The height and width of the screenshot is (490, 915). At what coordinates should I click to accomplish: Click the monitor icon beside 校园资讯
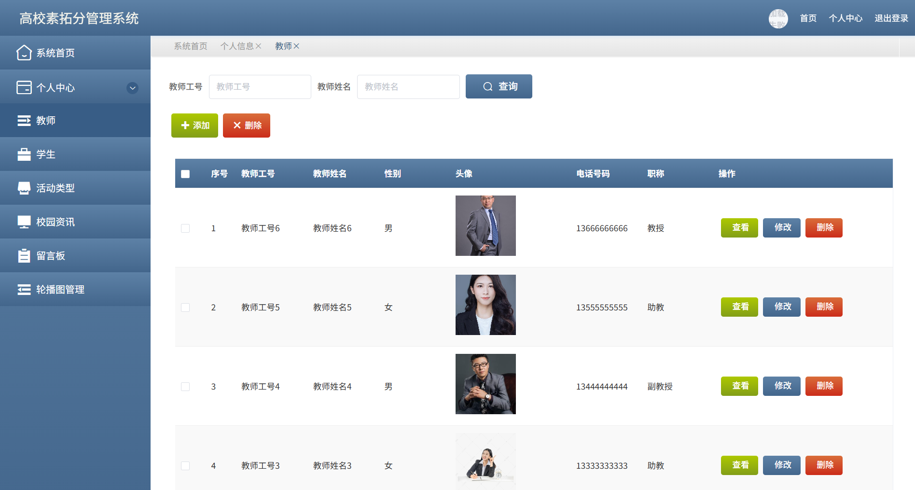pyautogui.click(x=24, y=222)
